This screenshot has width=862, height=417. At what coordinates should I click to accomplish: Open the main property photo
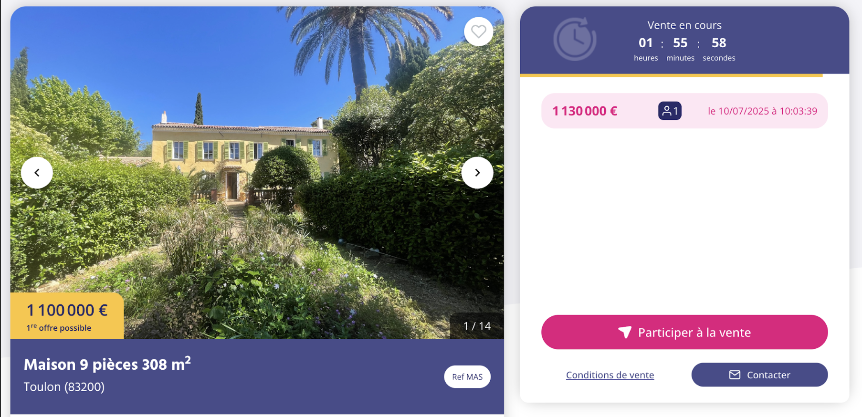click(257, 173)
